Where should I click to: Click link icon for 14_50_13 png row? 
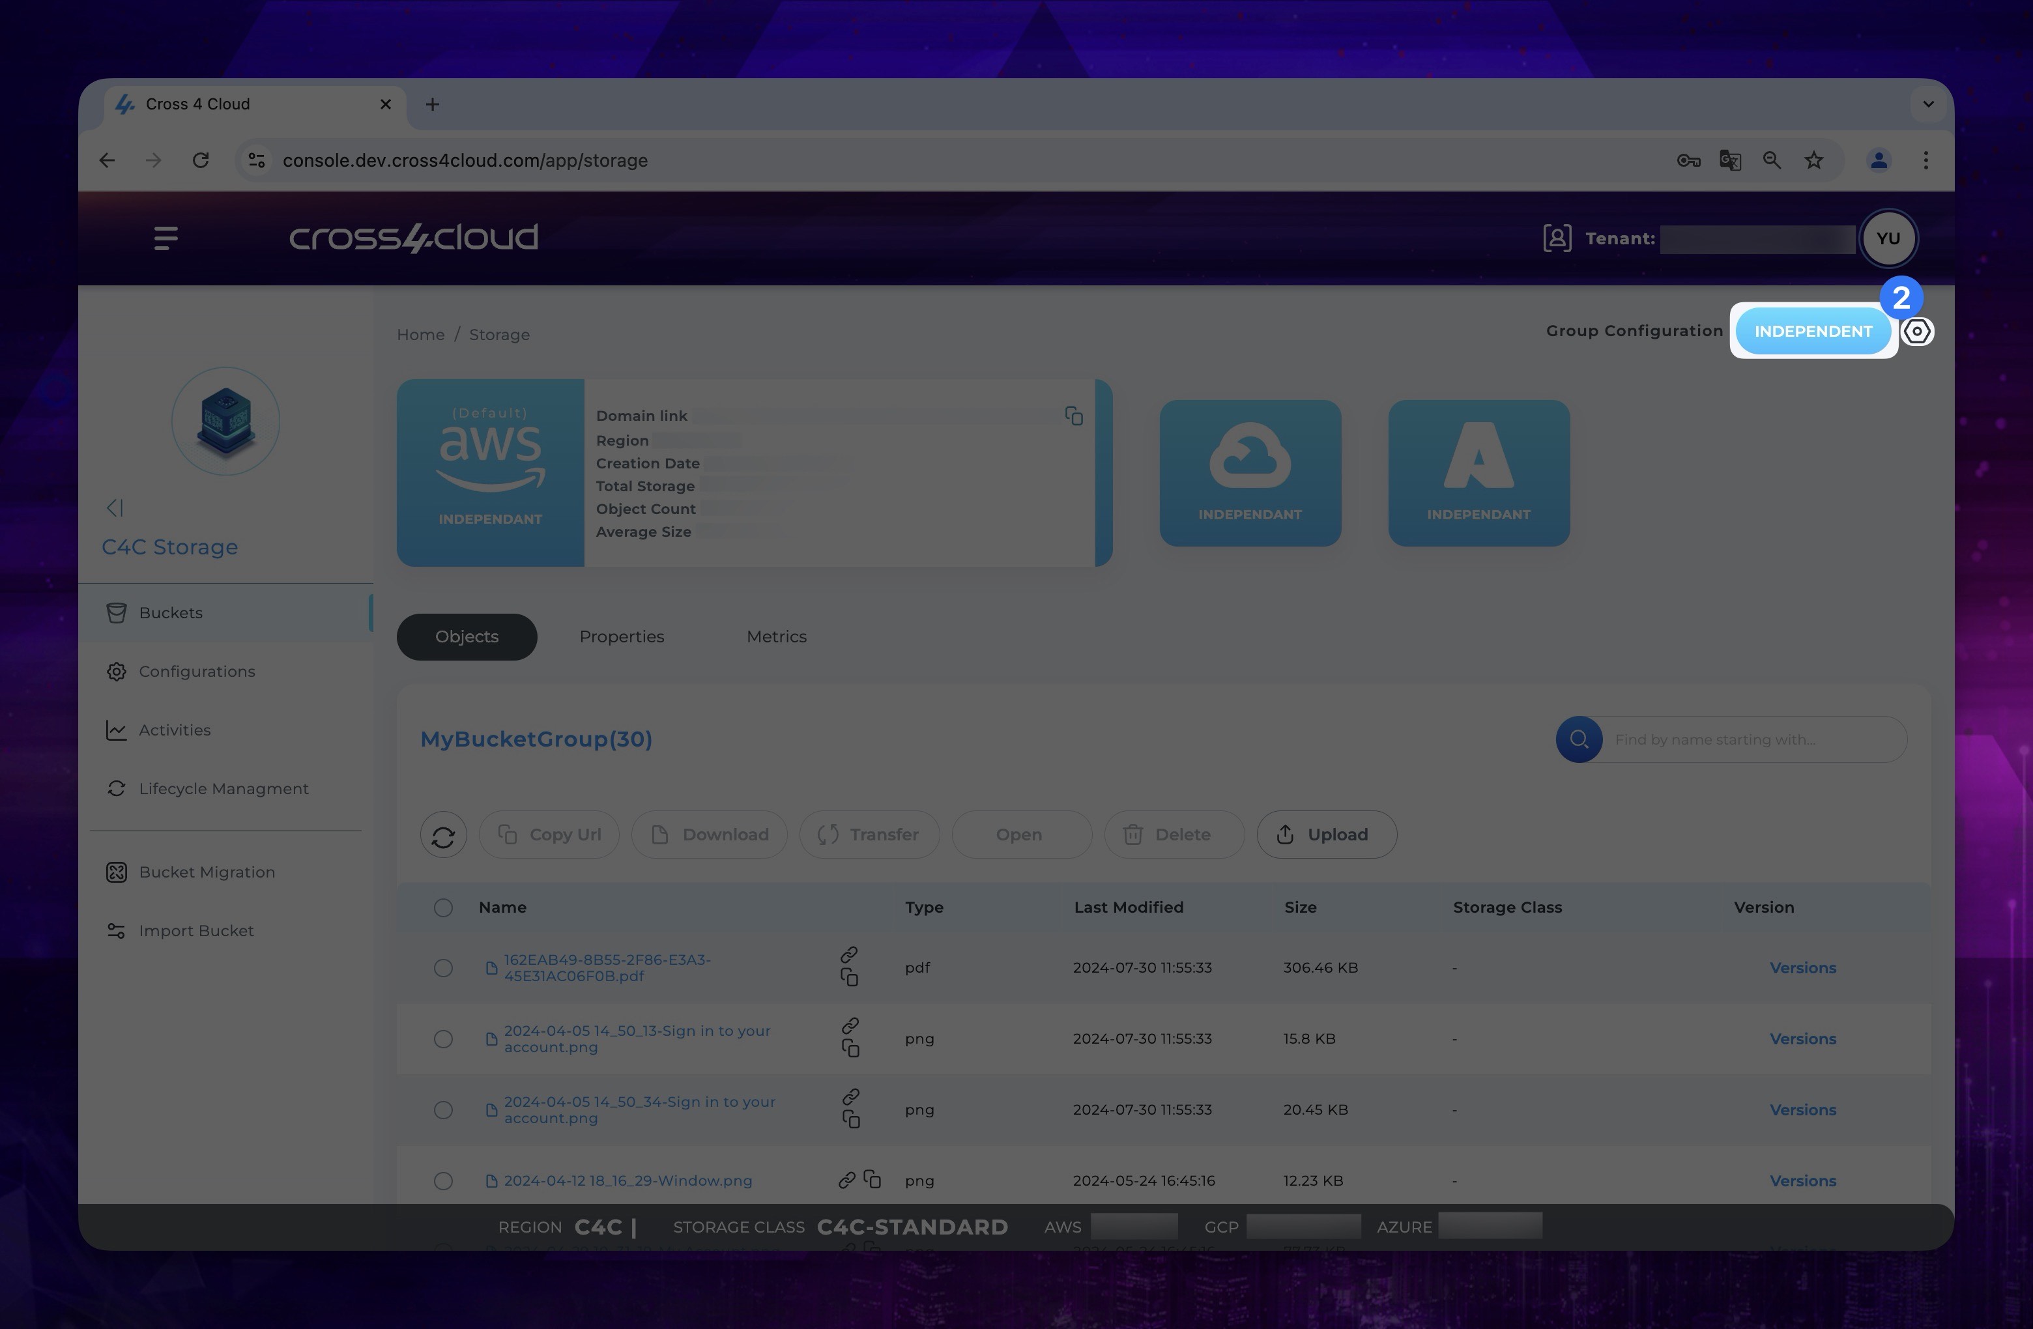pos(850,1026)
